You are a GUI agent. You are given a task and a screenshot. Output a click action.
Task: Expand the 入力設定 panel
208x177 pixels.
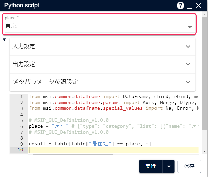[x=102, y=46]
